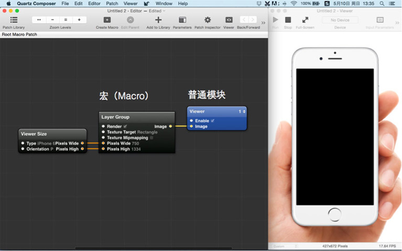402x251 pixels.
Task: Enter Full-Screen mode in the Viewer
Action: (x=305, y=20)
